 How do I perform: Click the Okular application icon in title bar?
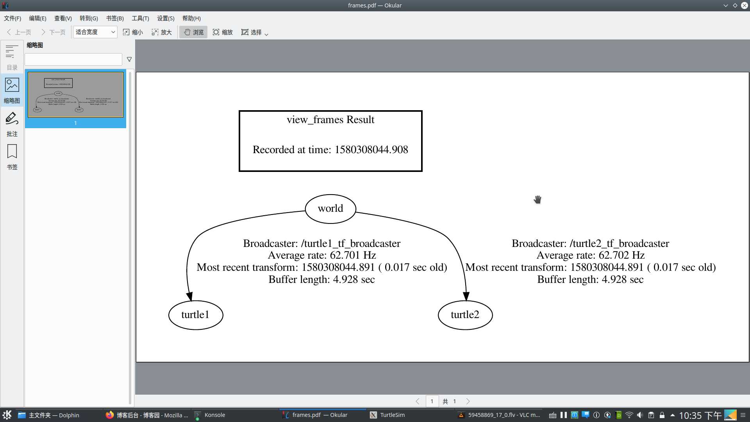point(5,5)
